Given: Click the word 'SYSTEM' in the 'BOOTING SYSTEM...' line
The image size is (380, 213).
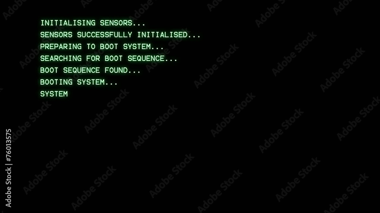Looking at the screenshot, I should [x=91, y=82].
